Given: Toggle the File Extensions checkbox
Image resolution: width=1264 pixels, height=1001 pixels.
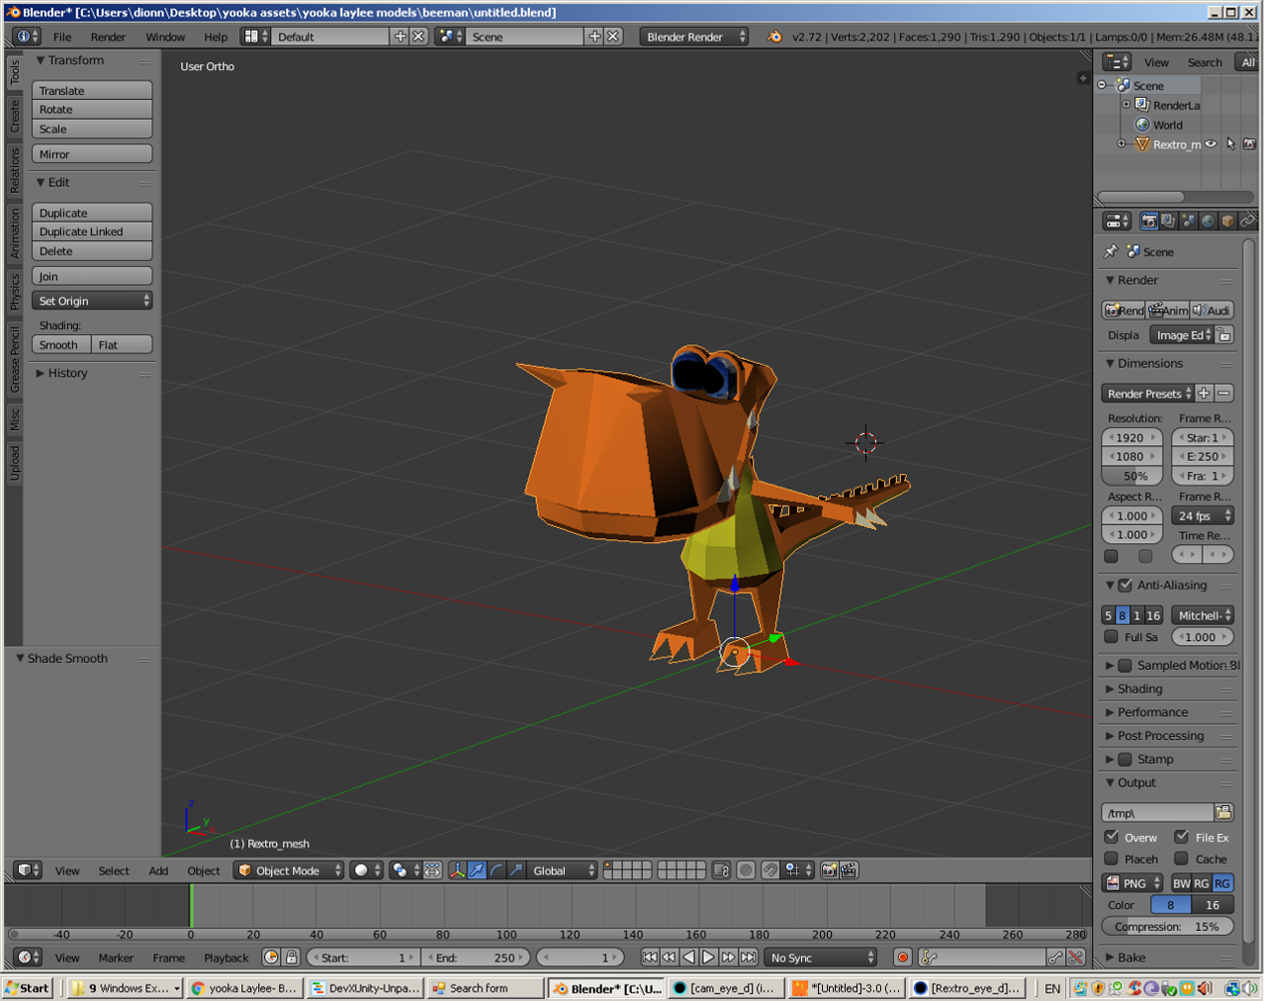Looking at the screenshot, I should click(1181, 837).
